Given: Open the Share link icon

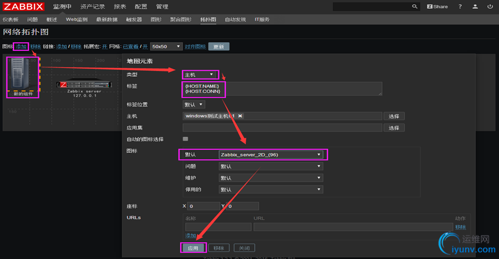Looking at the screenshot, I should click(437, 6).
